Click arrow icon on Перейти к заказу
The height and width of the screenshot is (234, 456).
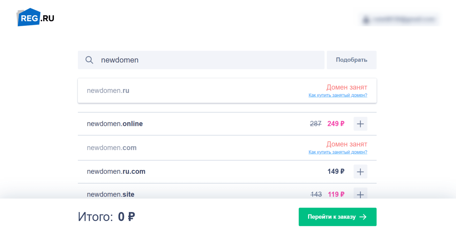[x=363, y=217]
